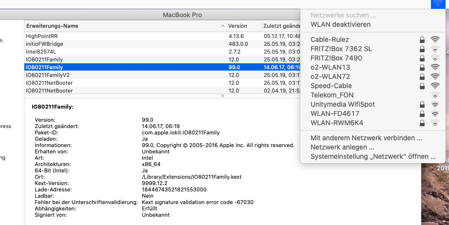Disable Wi-Fi via WLAN deaktivieren
The height and width of the screenshot is (225, 449).
click(x=340, y=24)
